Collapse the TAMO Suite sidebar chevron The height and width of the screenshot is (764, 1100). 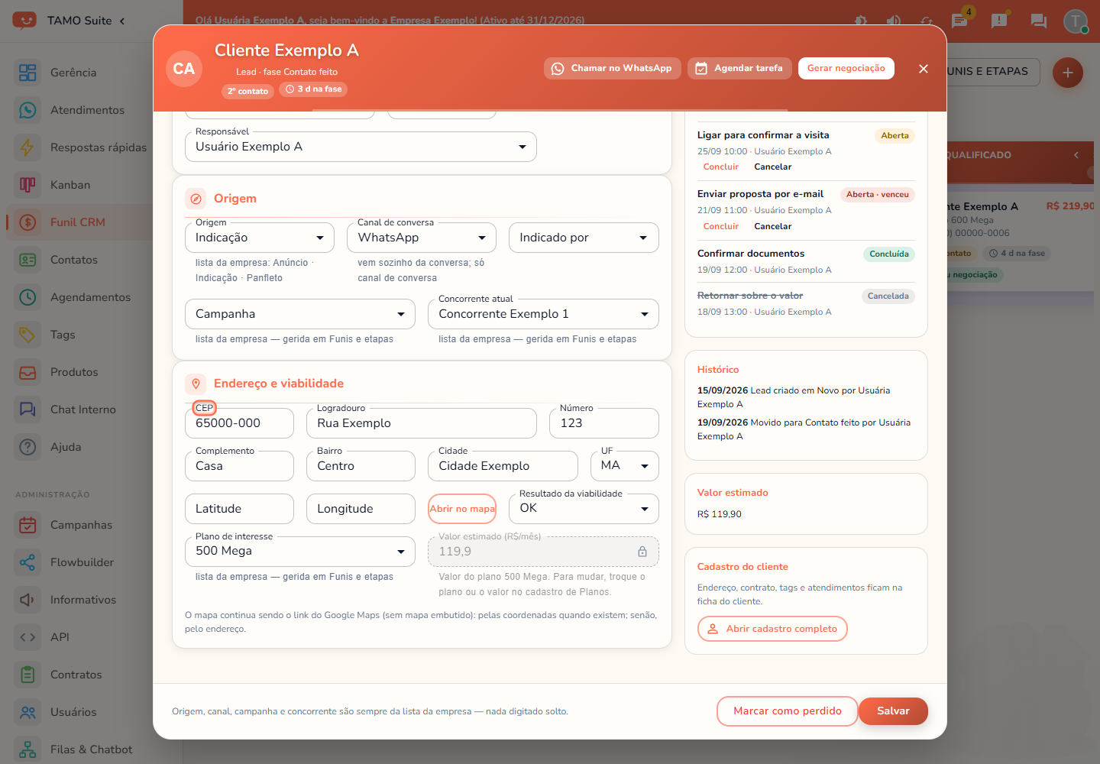pos(122,21)
